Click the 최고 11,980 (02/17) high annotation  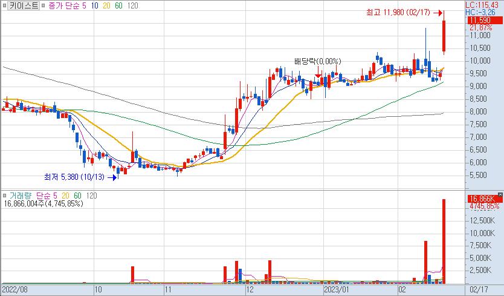pos(398,13)
